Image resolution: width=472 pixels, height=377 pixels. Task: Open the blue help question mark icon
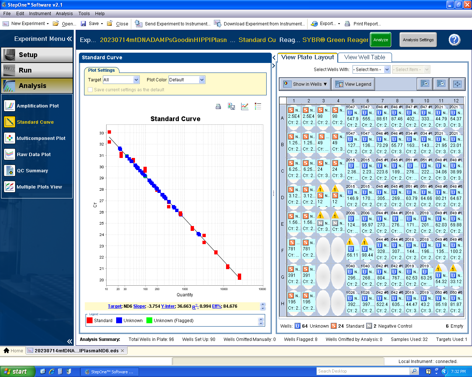coord(454,40)
